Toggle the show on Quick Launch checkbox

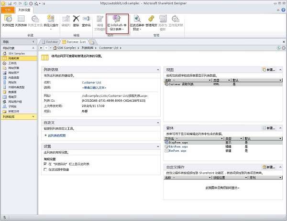(x=45, y=164)
